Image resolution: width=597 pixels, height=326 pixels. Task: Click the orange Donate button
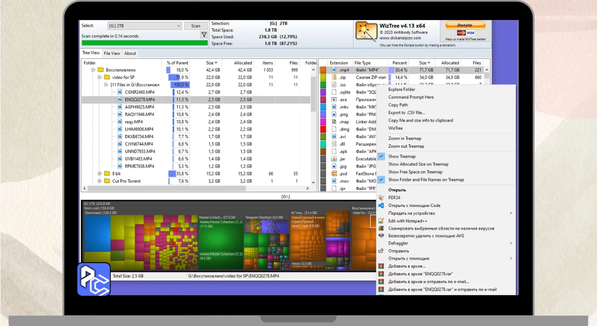[465, 26]
